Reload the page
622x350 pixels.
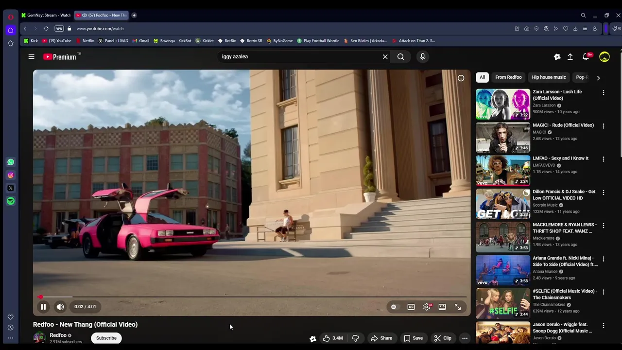46,29
